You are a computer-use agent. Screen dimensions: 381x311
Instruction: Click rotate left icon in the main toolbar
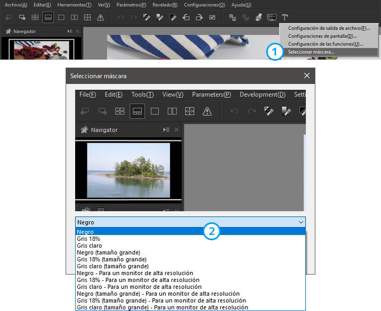(x=186, y=17)
